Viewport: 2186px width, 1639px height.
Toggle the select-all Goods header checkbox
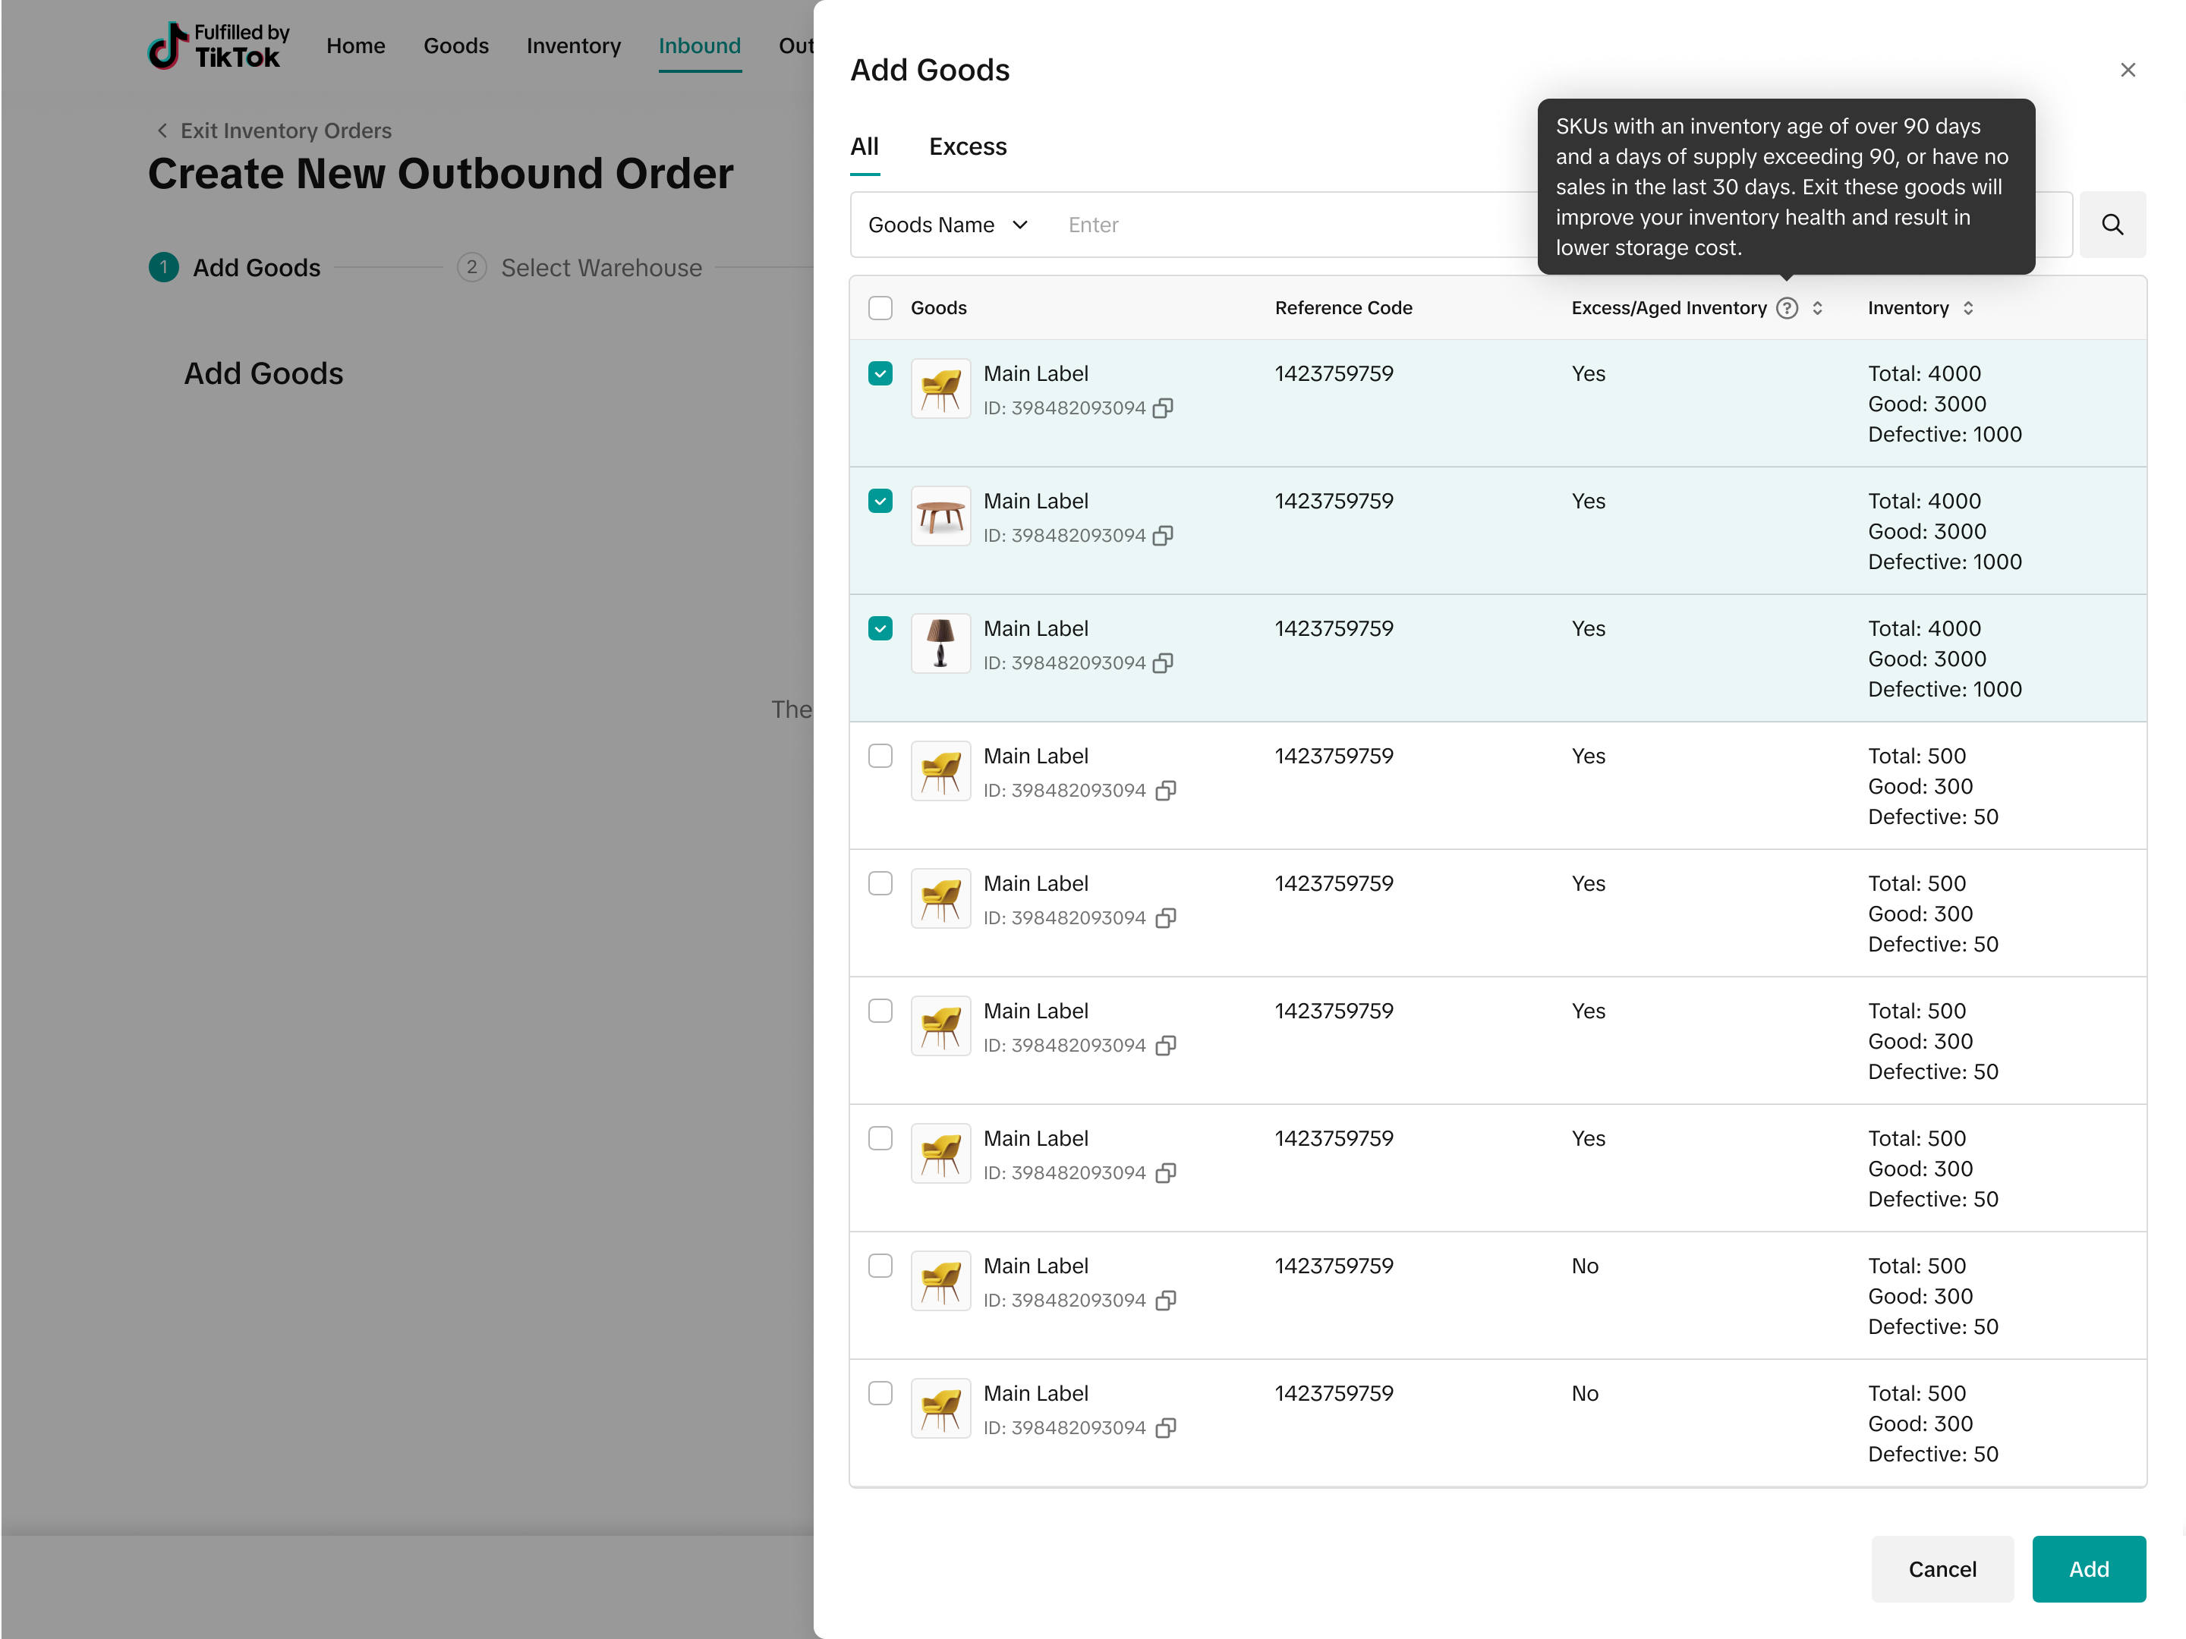pyautogui.click(x=880, y=308)
